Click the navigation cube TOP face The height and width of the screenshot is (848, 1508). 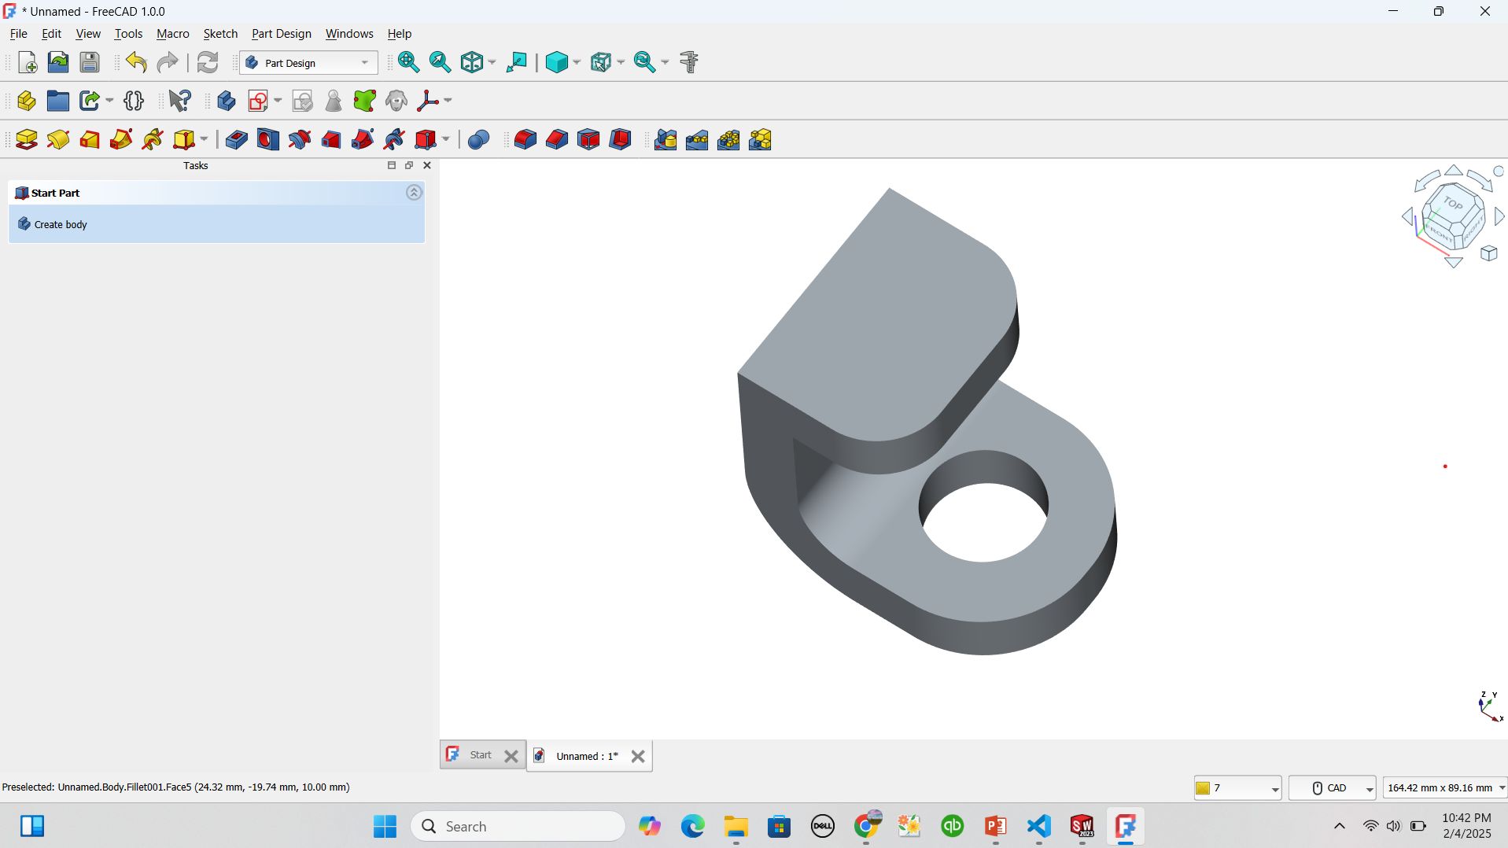(x=1453, y=204)
